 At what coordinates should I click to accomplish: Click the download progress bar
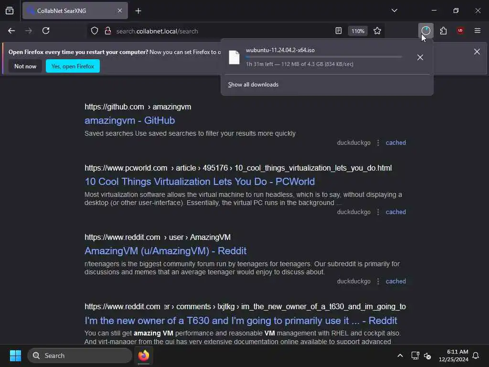pos(324,57)
